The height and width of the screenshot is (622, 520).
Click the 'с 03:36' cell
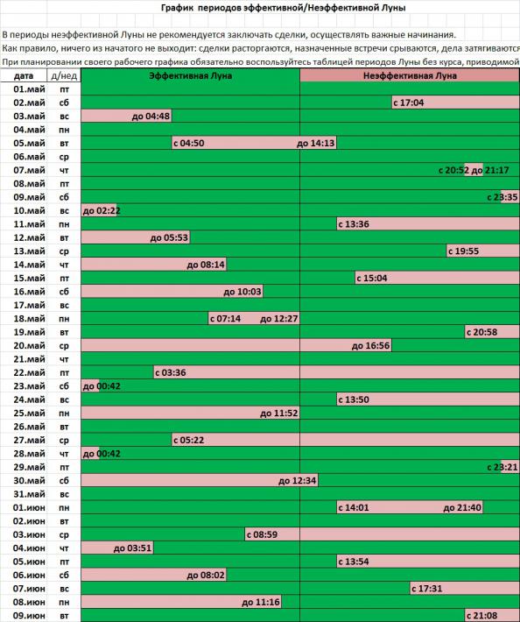227,372
